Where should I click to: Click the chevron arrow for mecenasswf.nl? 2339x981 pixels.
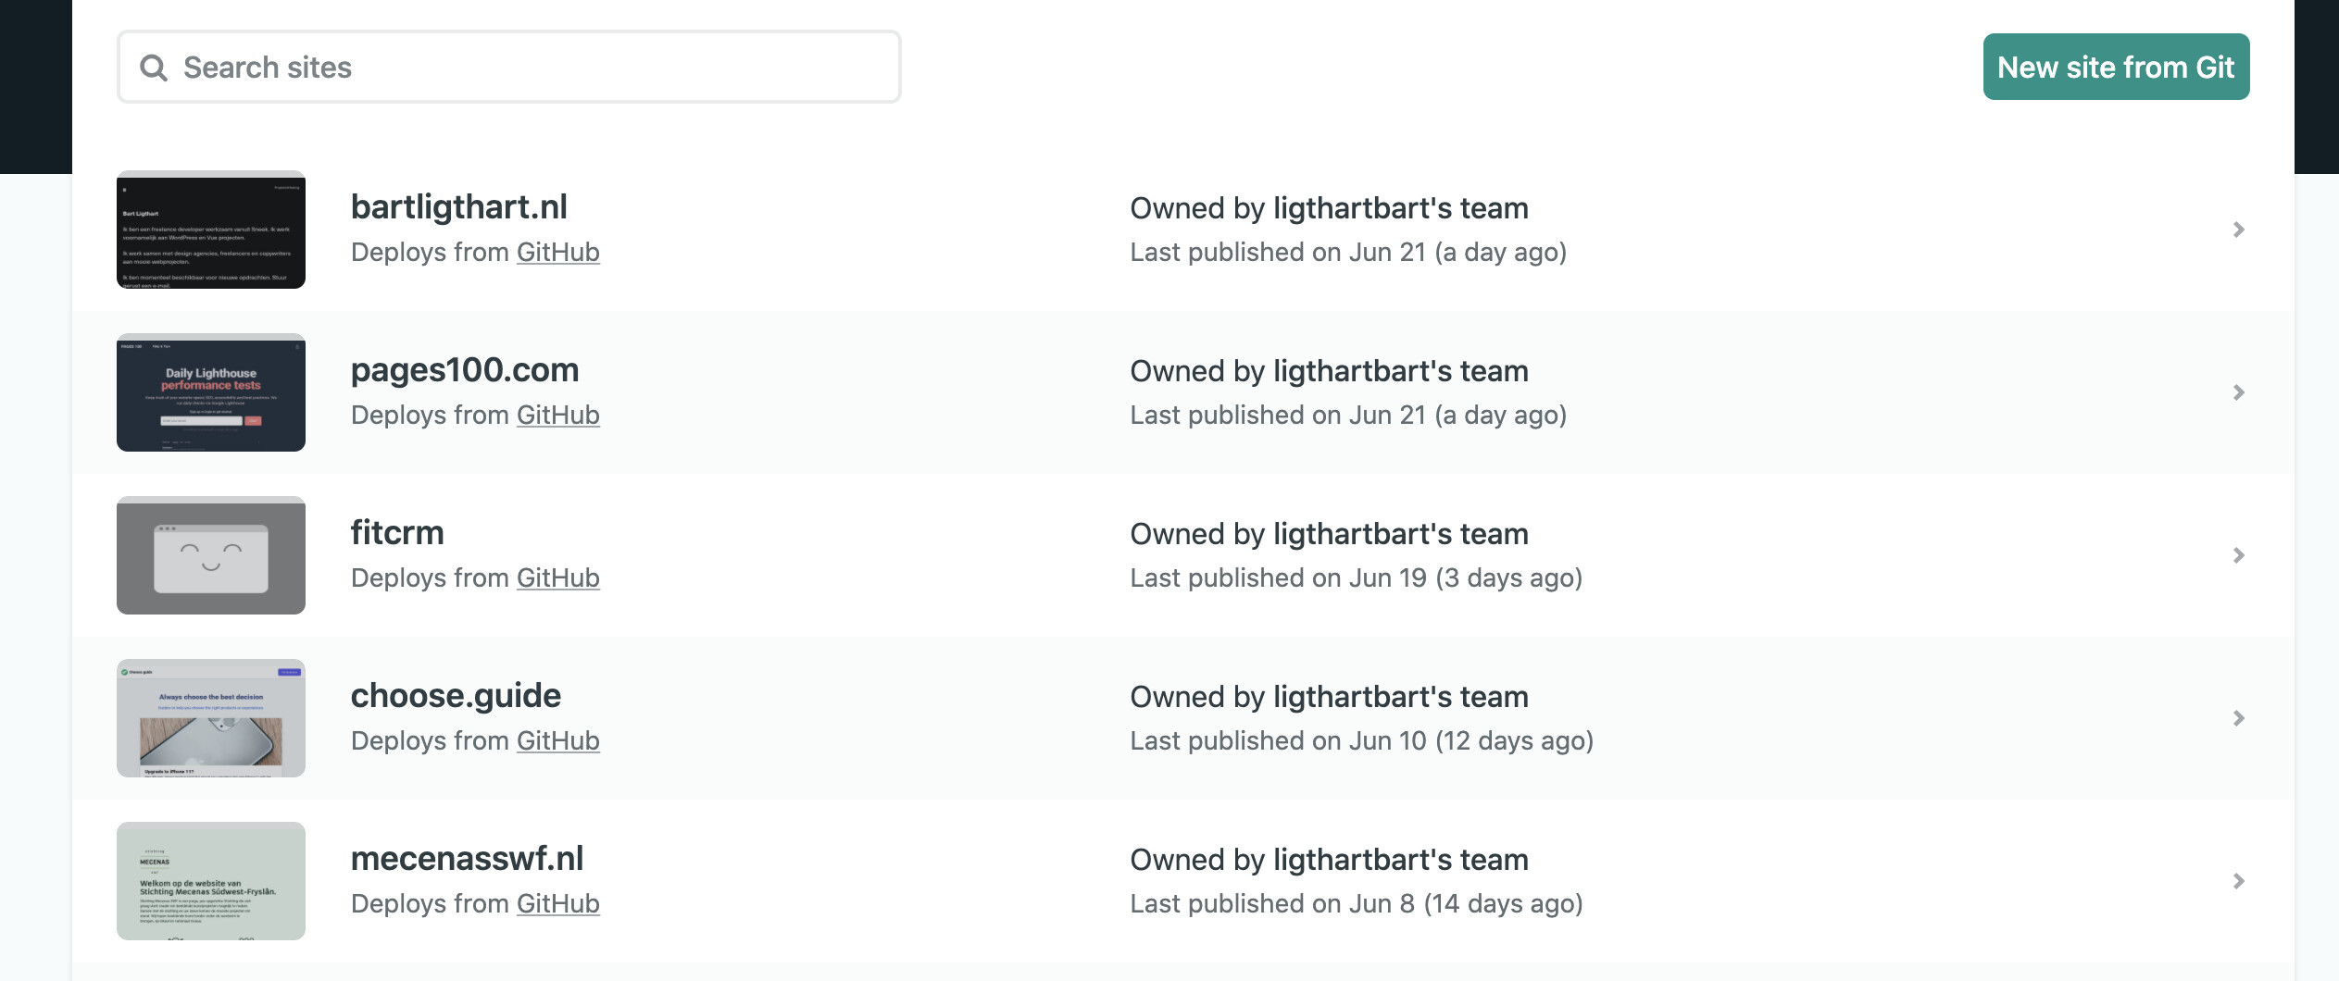pyautogui.click(x=2238, y=881)
